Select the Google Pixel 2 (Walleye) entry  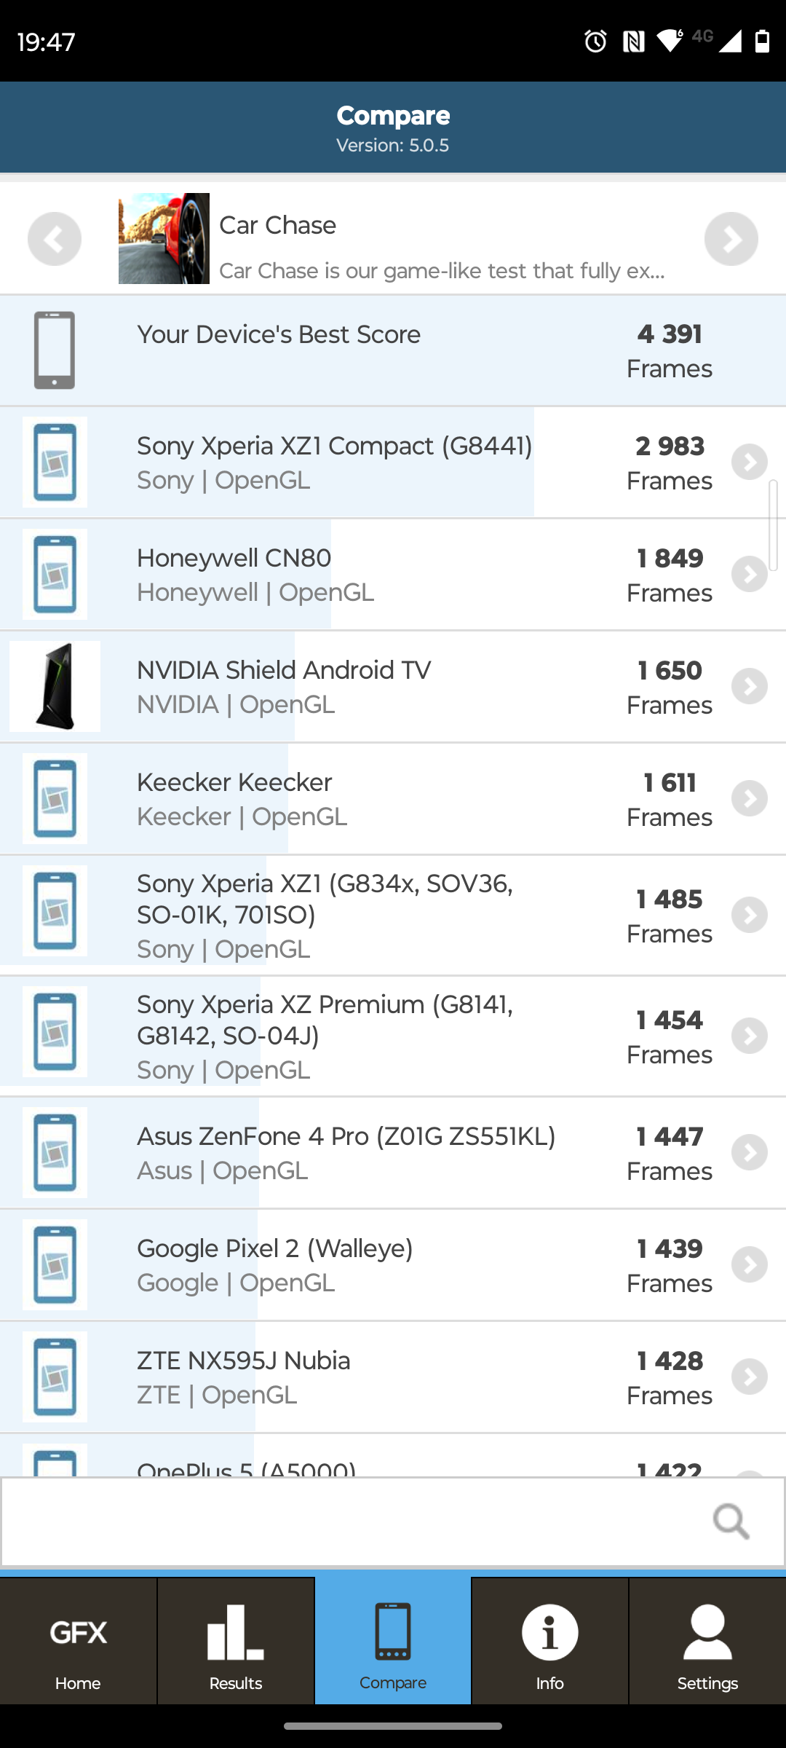(x=364, y=1265)
